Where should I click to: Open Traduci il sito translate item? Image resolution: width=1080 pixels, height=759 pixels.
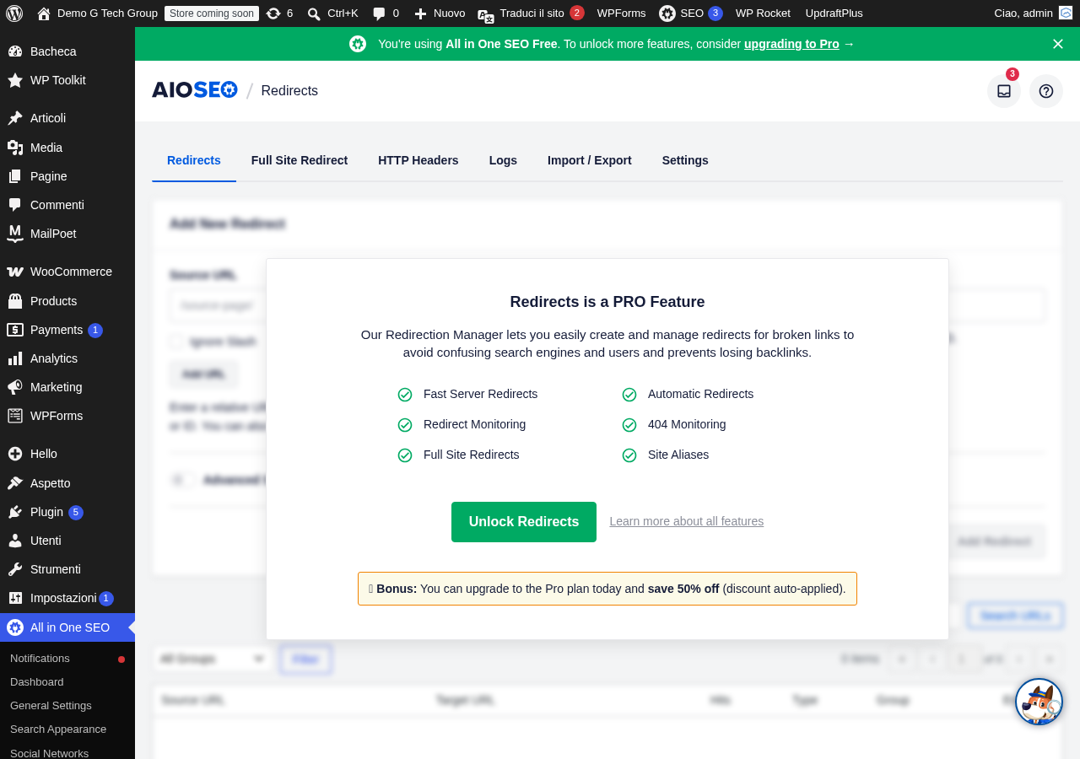click(x=531, y=13)
